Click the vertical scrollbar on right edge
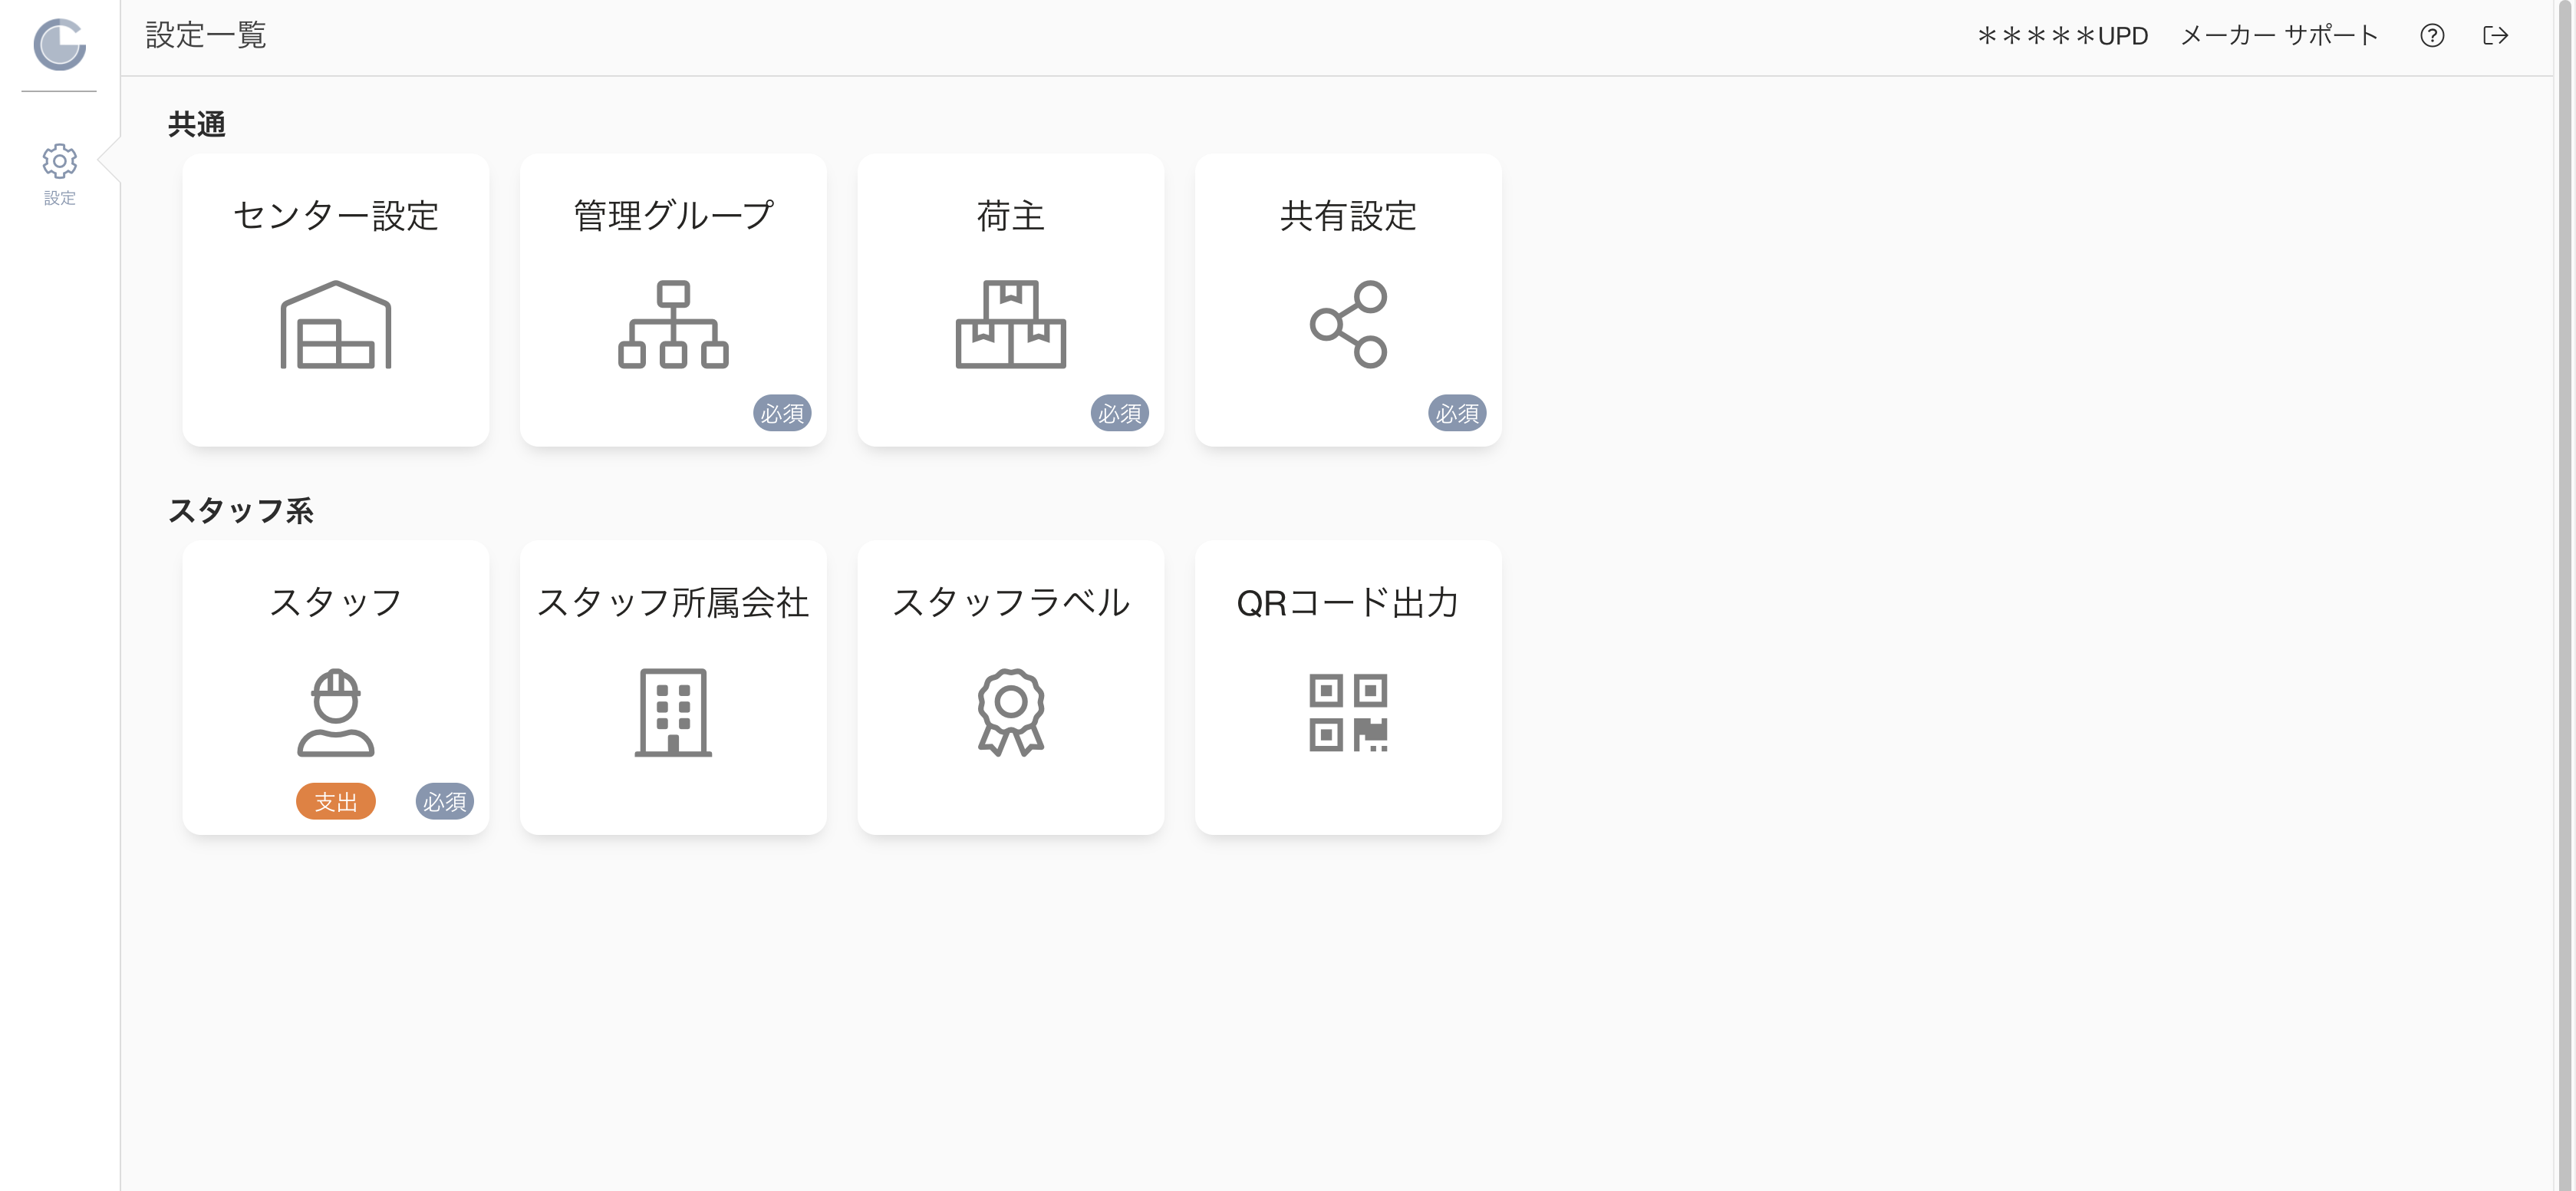The width and height of the screenshot is (2576, 1191). (x=2566, y=595)
